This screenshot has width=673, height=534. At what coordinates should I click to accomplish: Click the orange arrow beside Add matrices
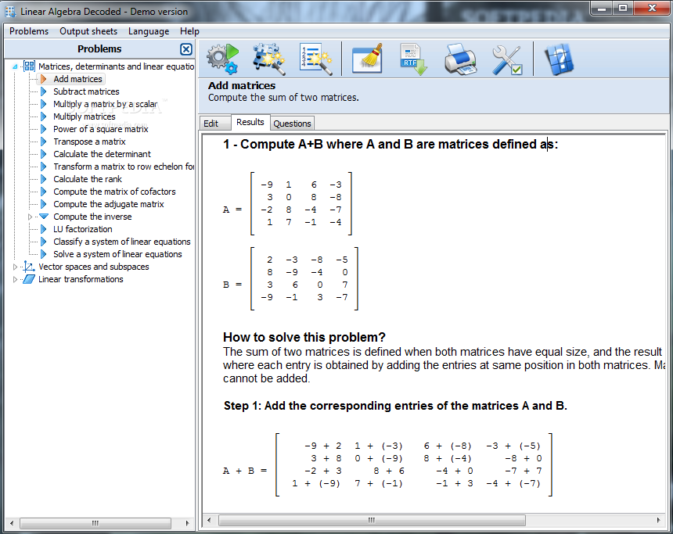coord(43,79)
